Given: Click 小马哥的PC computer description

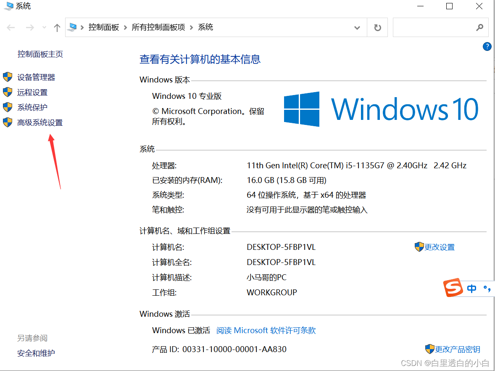Looking at the screenshot, I should coord(266,278).
